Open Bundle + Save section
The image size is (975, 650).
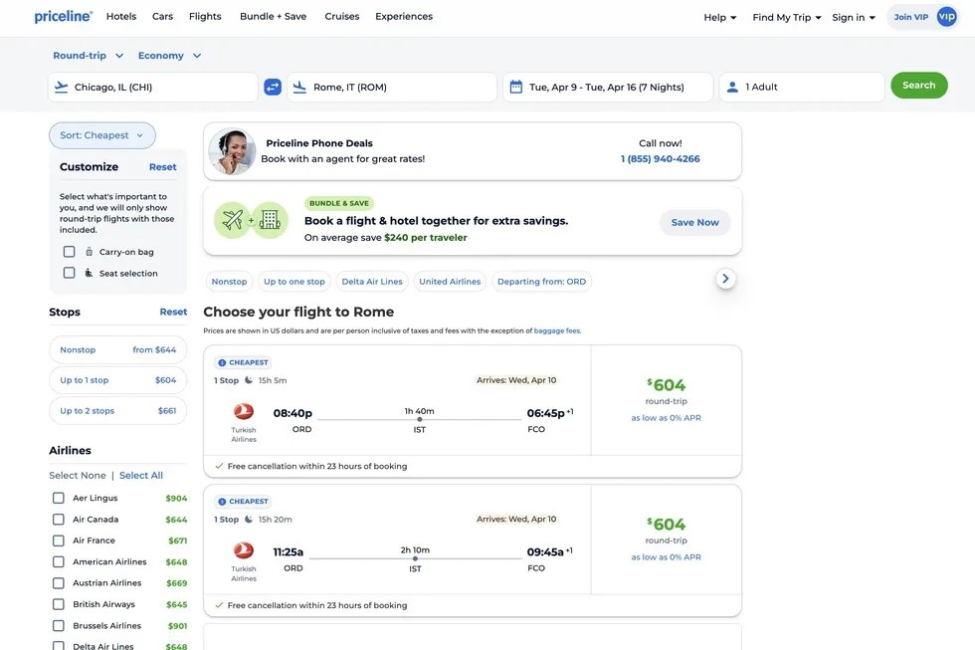[273, 16]
